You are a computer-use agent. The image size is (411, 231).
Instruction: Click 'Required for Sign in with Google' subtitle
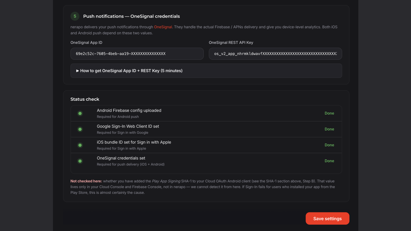tap(123, 133)
